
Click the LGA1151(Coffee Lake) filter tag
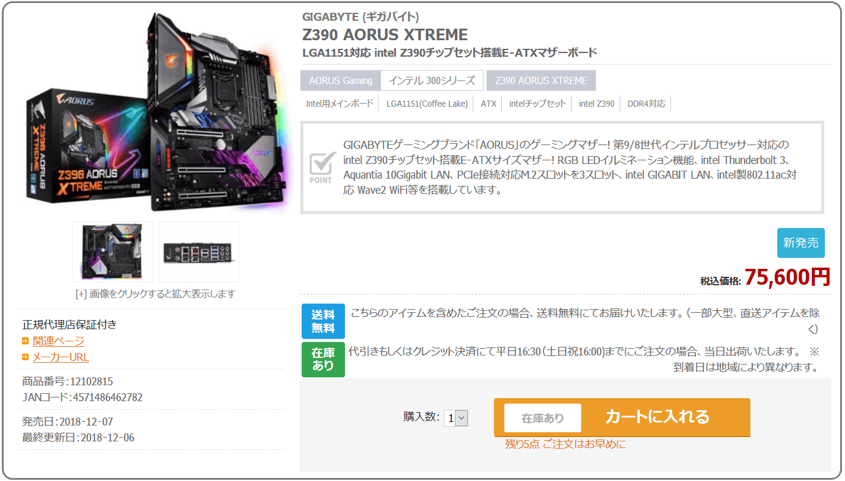click(427, 104)
